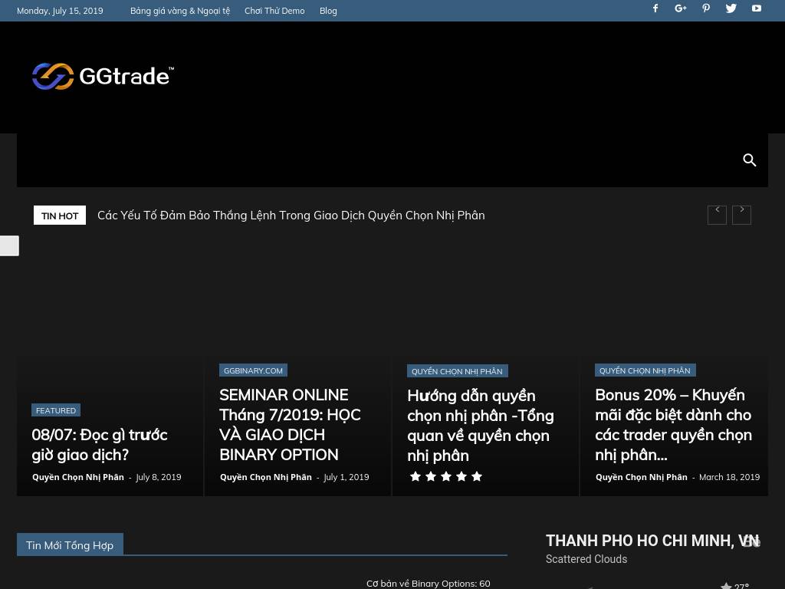Image resolution: width=785 pixels, height=589 pixels.
Task: Open the Google Plus social icon
Action: click(680, 8)
